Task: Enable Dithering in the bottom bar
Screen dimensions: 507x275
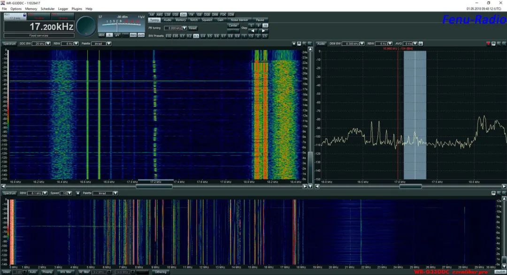Action: coord(160,272)
